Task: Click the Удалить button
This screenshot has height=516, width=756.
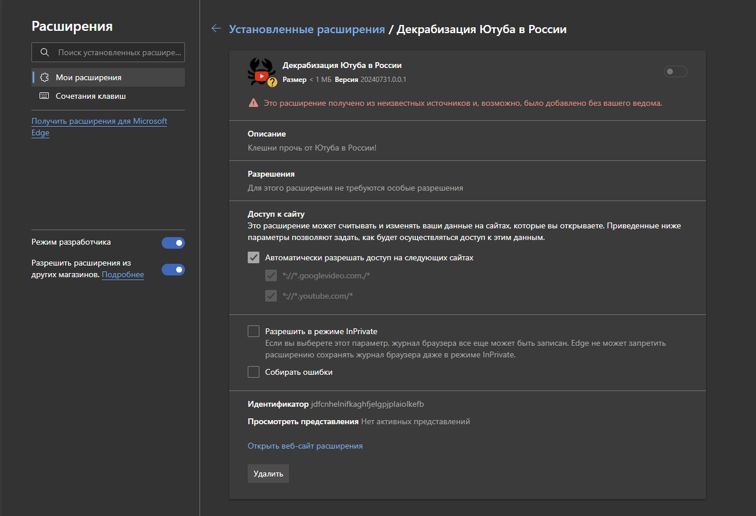Action: click(268, 474)
